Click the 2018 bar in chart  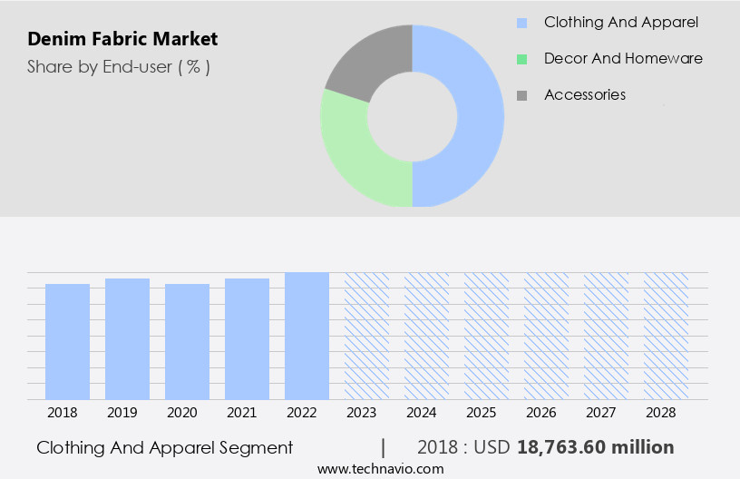[x=67, y=341]
